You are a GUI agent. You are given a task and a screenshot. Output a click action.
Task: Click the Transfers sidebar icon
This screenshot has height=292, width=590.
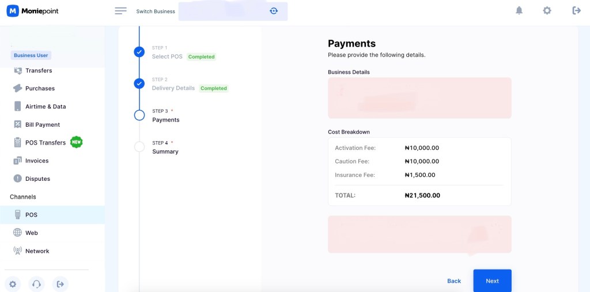[x=18, y=70]
